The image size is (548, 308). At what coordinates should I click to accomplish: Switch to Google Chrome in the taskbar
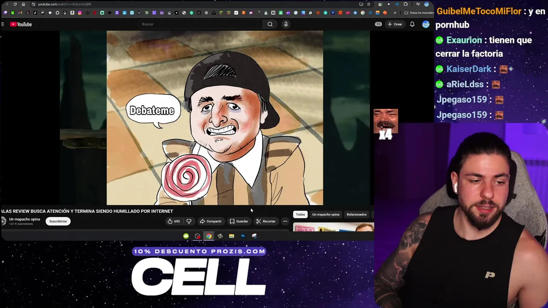[208, 236]
